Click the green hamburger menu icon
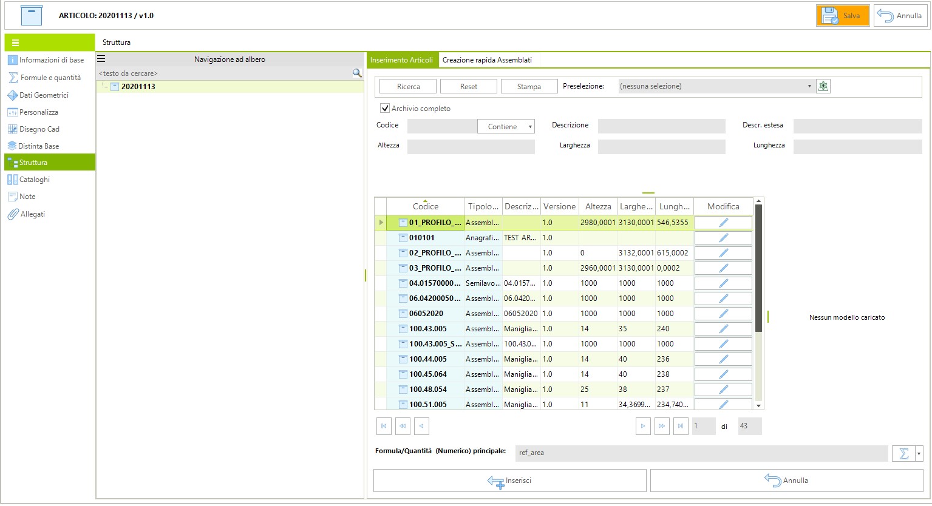Viewport: 932px width, 506px height. pyautogui.click(x=15, y=42)
